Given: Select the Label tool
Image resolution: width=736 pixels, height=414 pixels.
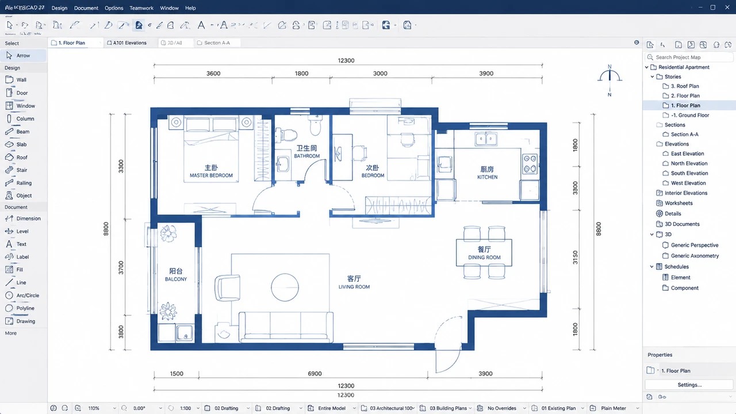Looking at the screenshot, I should click(23, 257).
